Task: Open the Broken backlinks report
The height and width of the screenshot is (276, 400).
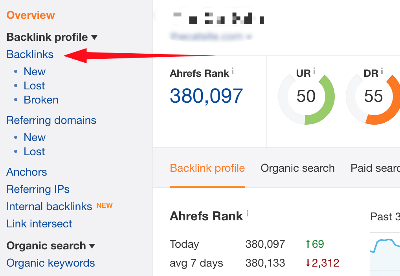Action: coord(41,100)
